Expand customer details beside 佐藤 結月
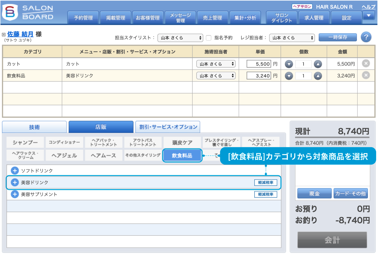Image resolution: width=379 pixels, height=254 pixels. 4,35
